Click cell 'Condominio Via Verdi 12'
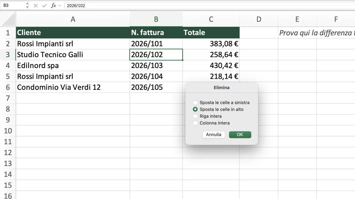Viewport: 355px width, 199px height. (73, 87)
